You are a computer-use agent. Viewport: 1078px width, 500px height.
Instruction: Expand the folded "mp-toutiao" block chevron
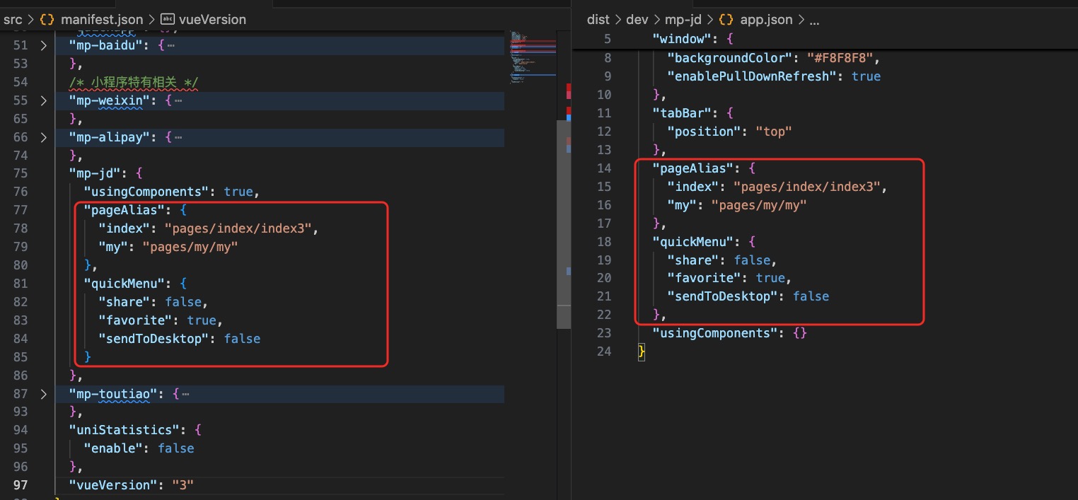pos(44,393)
